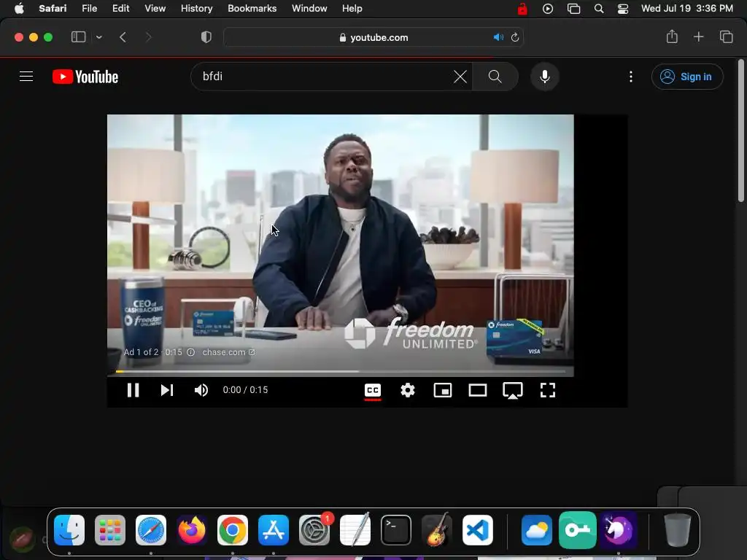Image resolution: width=747 pixels, height=560 pixels.
Task: Open the Safari menu
Action: click(53, 9)
